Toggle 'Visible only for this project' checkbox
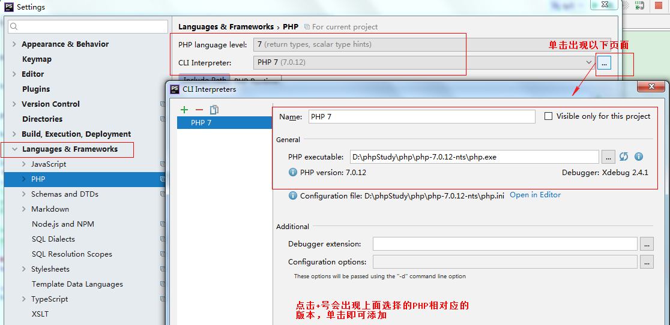670x325 pixels. [548, 116]
